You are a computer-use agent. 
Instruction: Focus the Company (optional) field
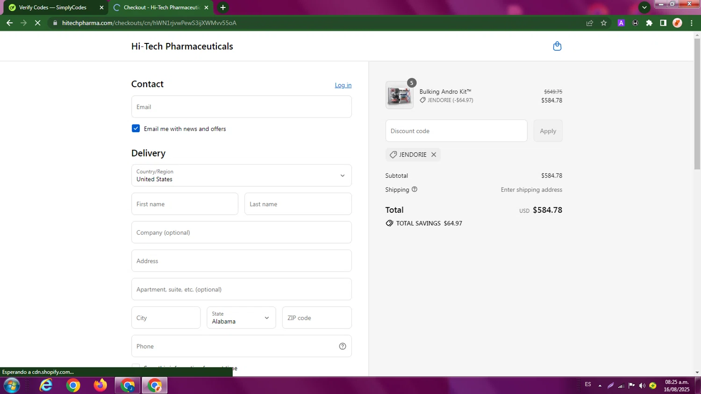click(241, 232)
